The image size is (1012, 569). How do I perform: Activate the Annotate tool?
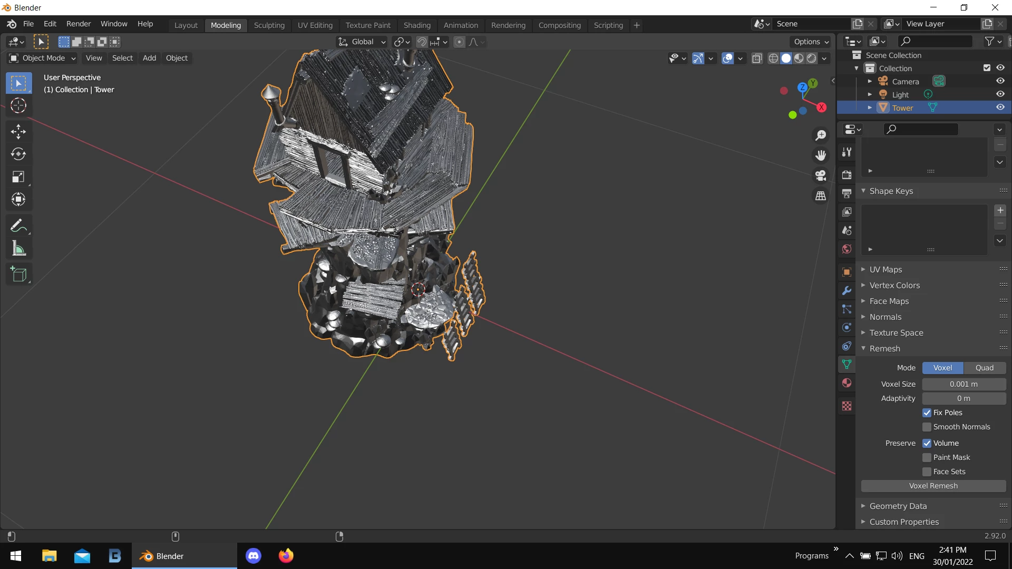(x=18, y=226)
